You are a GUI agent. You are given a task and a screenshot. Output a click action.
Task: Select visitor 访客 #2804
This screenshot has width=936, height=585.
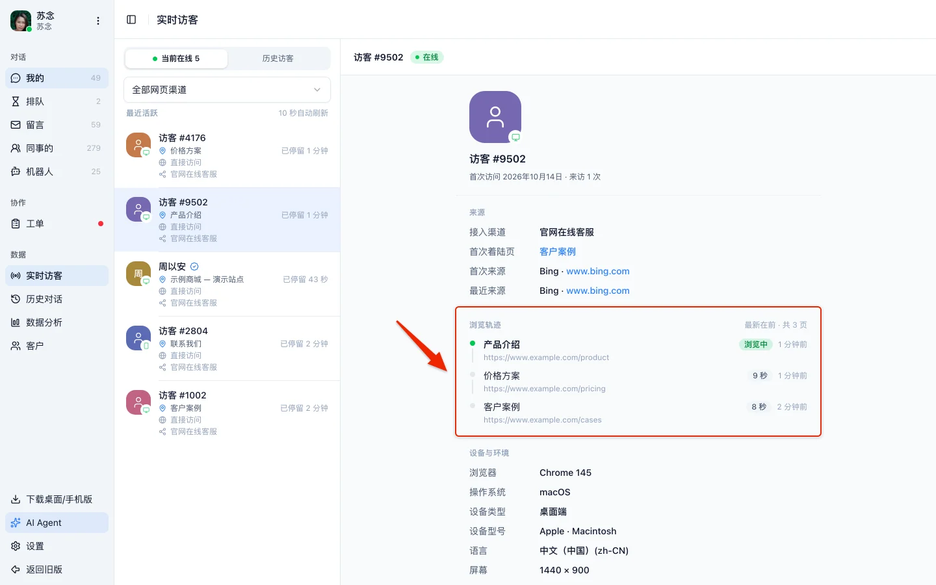click(227, 349)
